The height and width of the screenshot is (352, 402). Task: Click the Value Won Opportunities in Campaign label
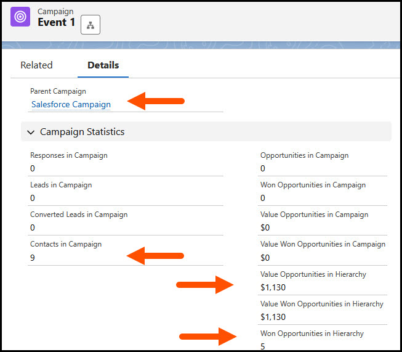pyautogui.click(x=323, y=244)
